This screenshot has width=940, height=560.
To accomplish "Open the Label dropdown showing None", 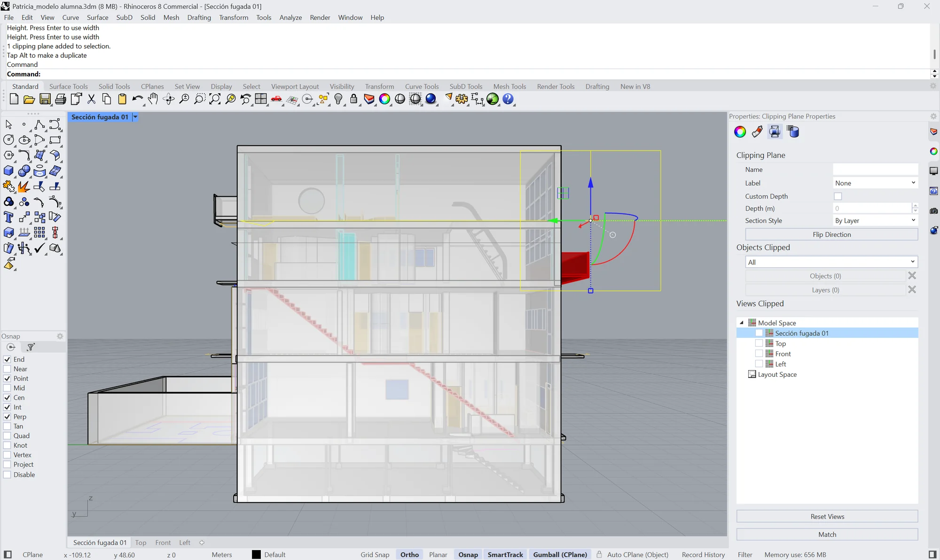I will (x=875, y=183).
